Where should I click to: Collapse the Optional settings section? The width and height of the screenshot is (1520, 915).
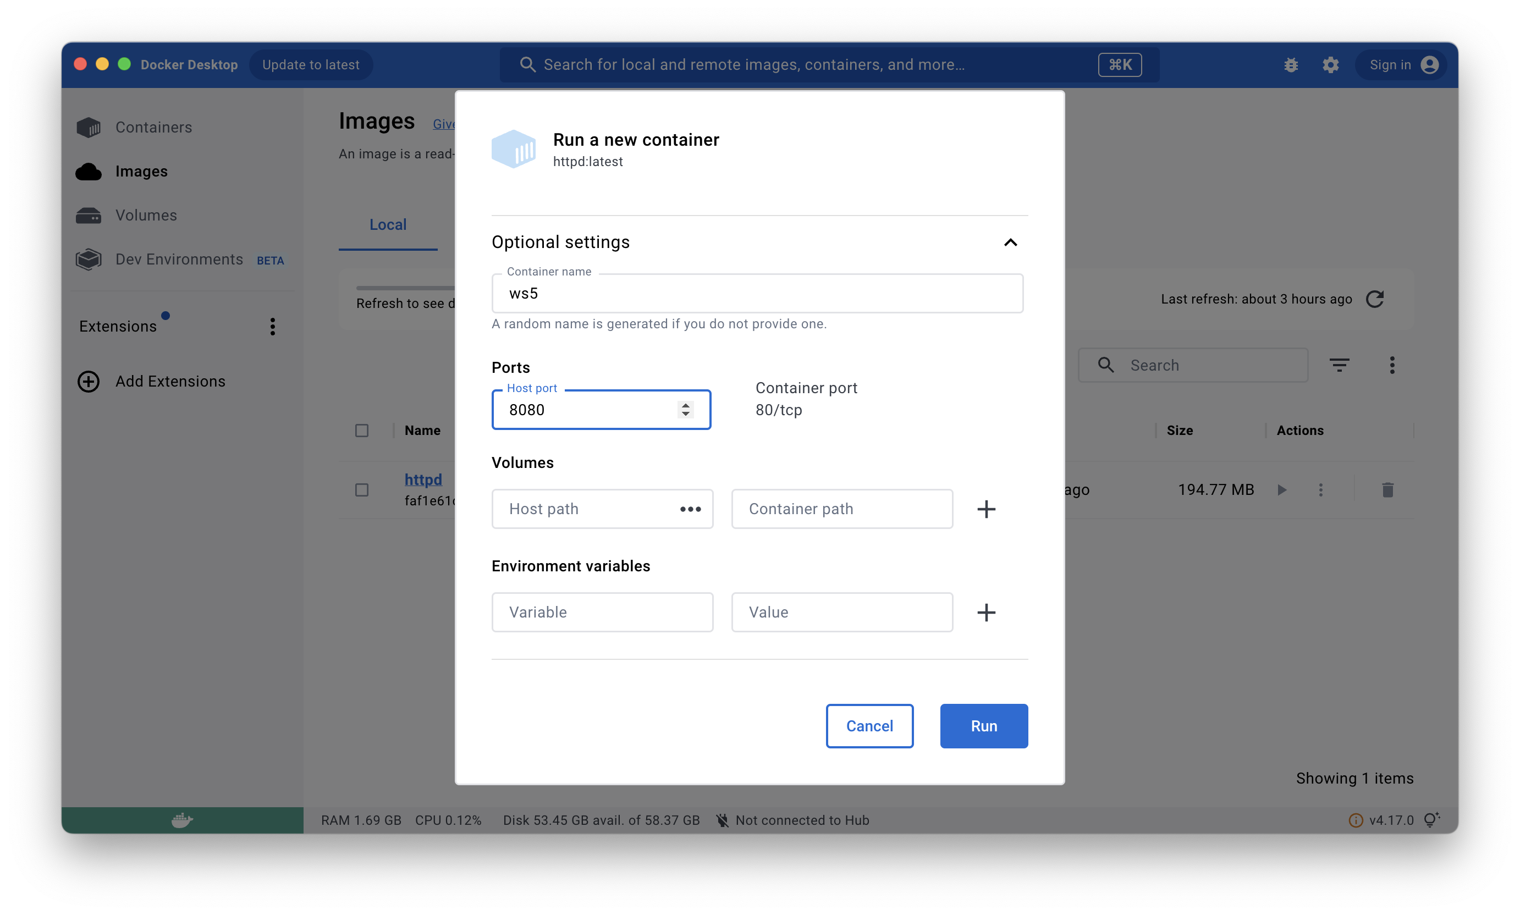[1010, 242]
